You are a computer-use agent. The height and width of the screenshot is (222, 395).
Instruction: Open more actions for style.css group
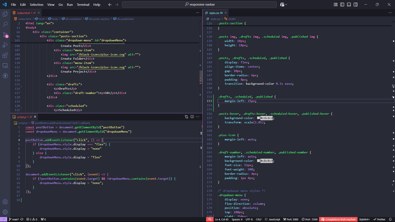click(390, 13)
